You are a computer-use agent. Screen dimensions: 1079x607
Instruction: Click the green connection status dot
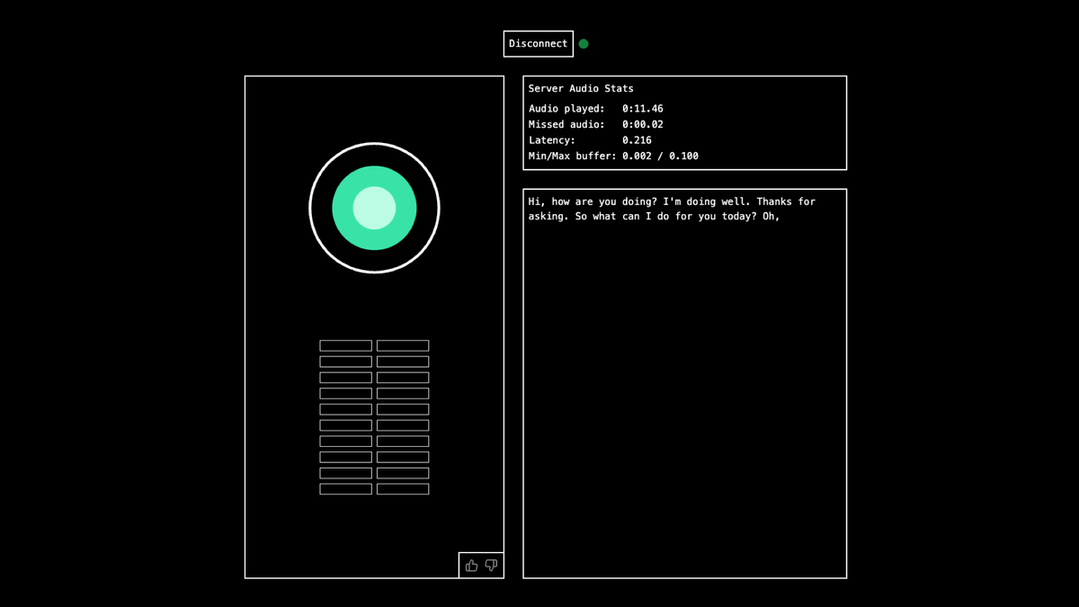point(584,43)
